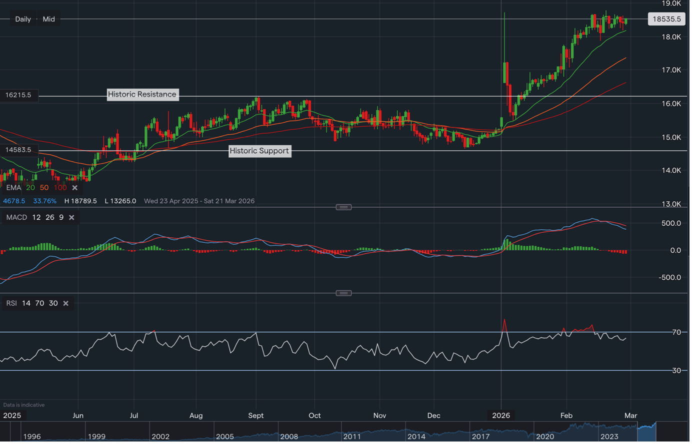Click the current price tag 18535.5
This screenshot has width=692, height=444.
[x=666, y=19]
